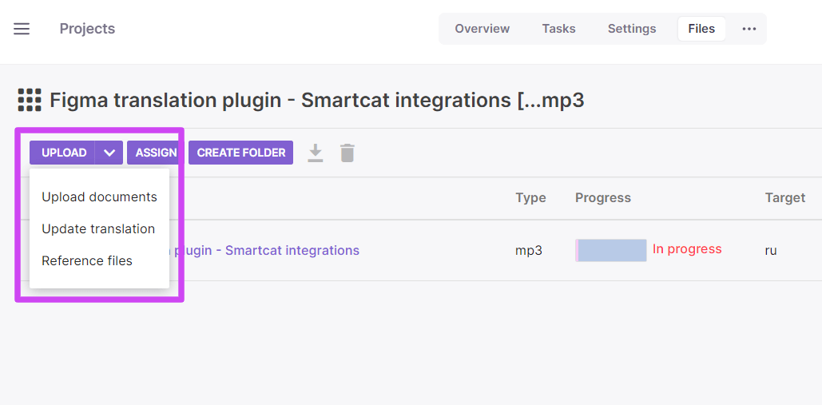Open the Settings tab
This screenshot has width=822, height=405.
(x=632, y=29)
